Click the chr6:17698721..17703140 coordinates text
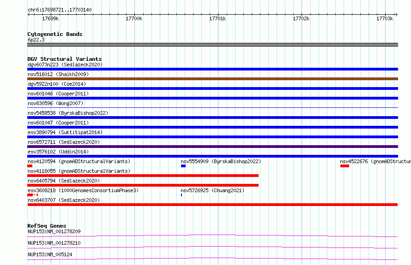Image resolution: width=411 pixels, height=265 pixels. 60,10
